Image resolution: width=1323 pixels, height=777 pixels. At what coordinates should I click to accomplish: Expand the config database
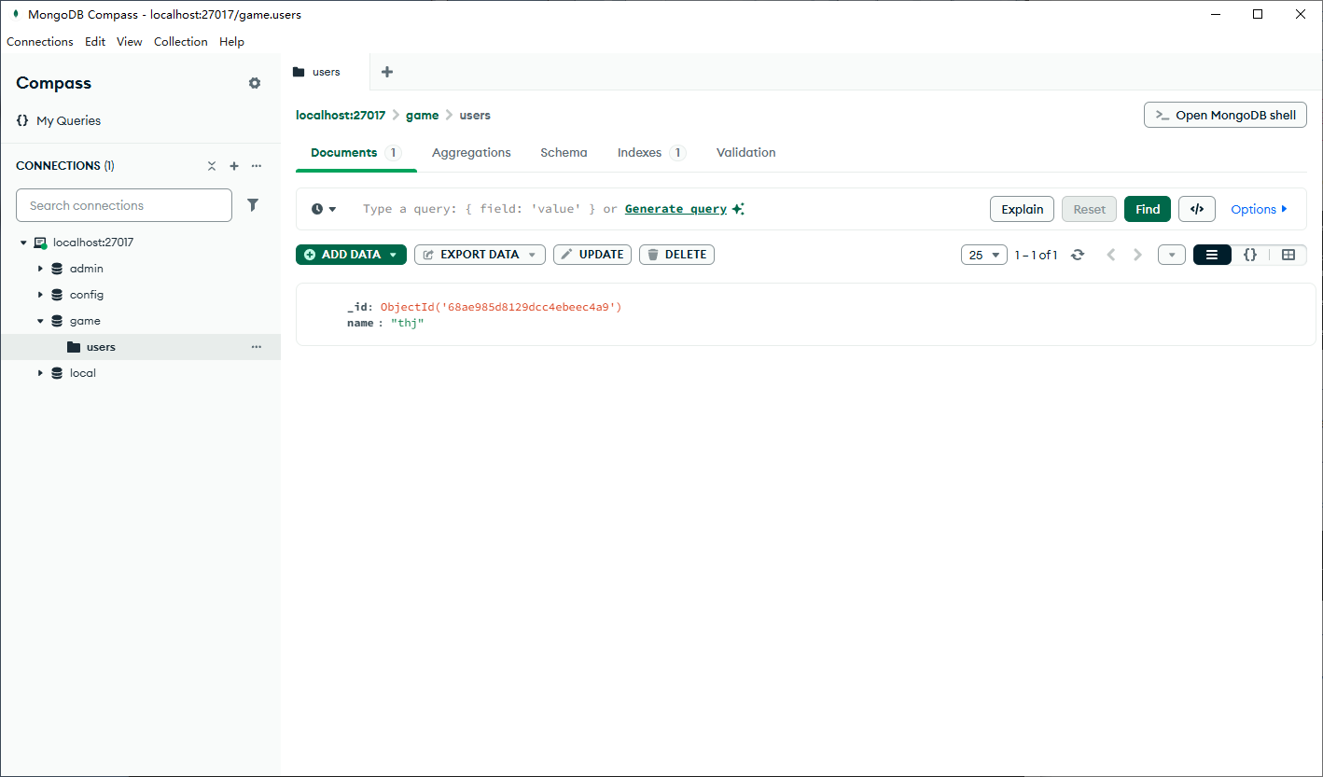(x=40, y=295)
